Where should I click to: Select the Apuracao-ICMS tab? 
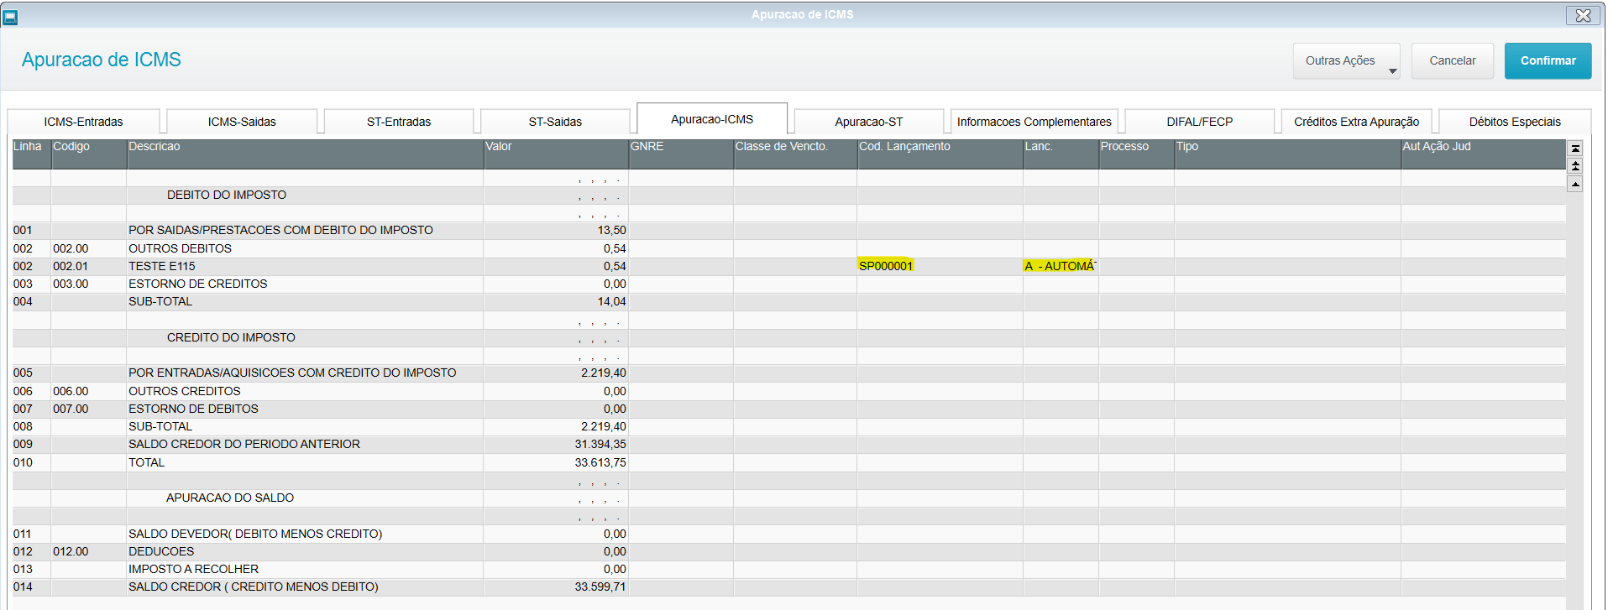pyautogui.click(x=712, y=119)
